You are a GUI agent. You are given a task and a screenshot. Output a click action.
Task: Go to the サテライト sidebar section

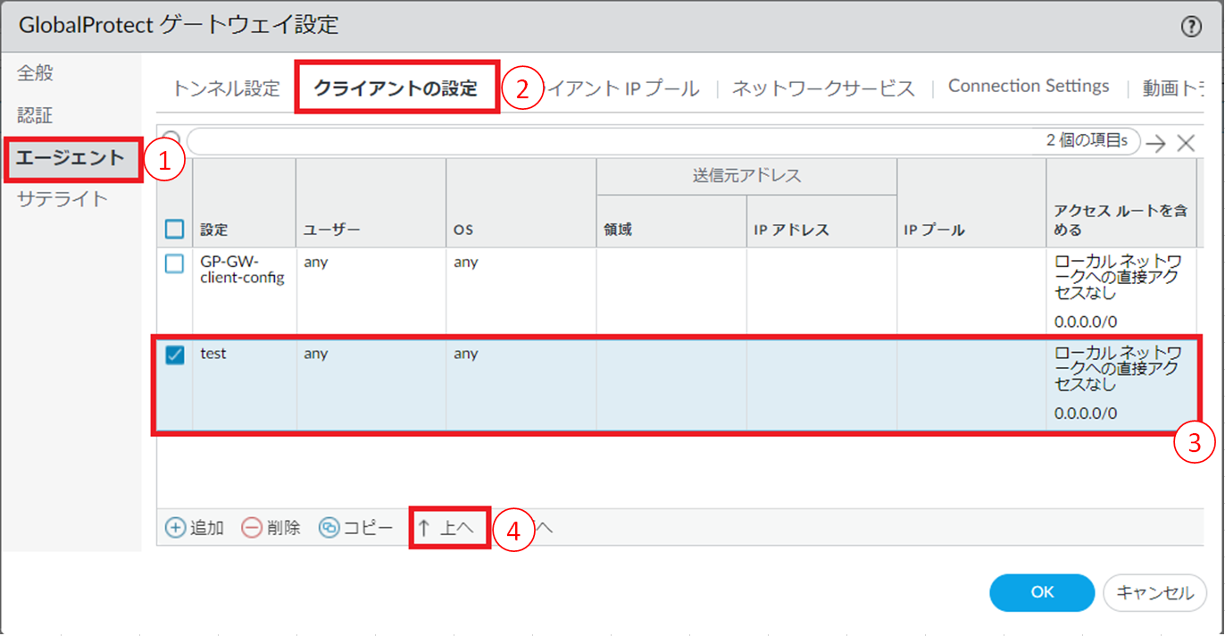click(x=62, y=199)
